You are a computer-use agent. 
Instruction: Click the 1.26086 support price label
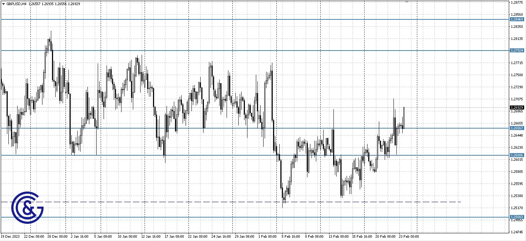click(x=516, y=155)
